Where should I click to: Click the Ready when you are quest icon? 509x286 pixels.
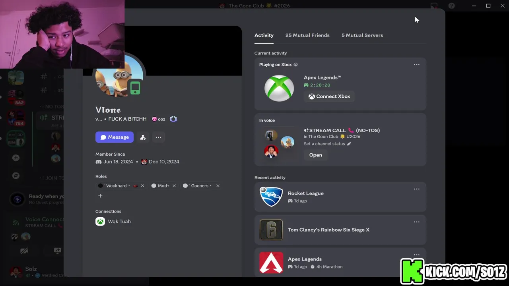coord(17,199)
